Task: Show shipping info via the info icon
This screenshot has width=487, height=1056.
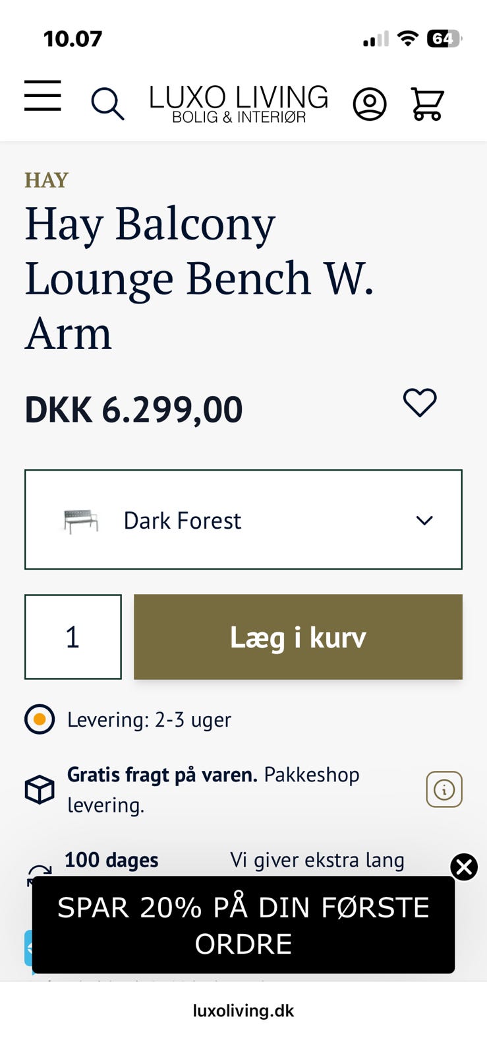Action: click(x=444, y=789)
